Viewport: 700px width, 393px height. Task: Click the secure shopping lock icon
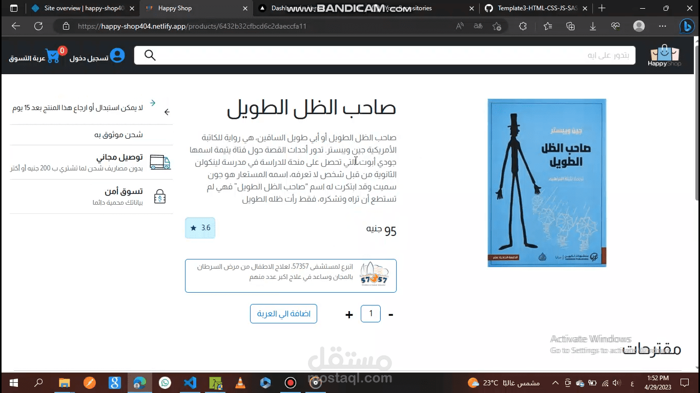(x=160, y=196)
